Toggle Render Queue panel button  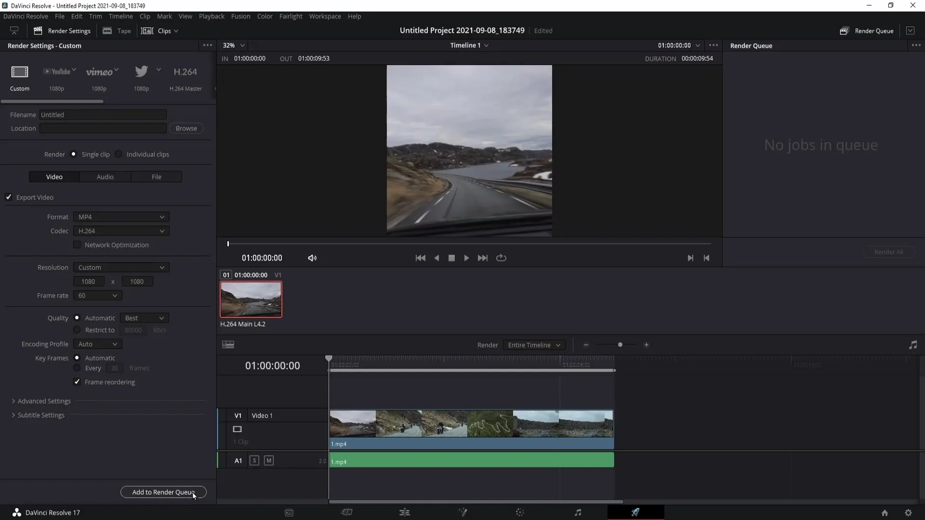[x=867, y=31]
